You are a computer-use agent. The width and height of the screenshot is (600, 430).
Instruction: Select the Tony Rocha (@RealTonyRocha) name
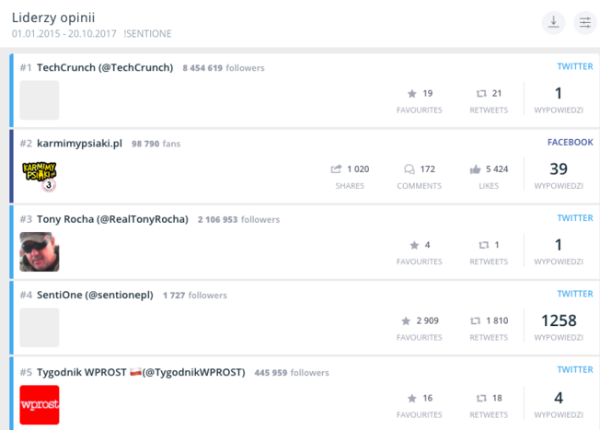112,219
